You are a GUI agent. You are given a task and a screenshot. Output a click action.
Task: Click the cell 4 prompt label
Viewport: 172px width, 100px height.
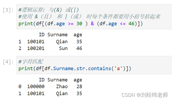click(8, 62)
